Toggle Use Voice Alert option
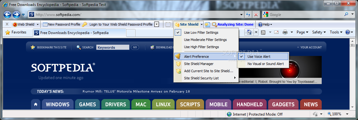 [263, 57]
